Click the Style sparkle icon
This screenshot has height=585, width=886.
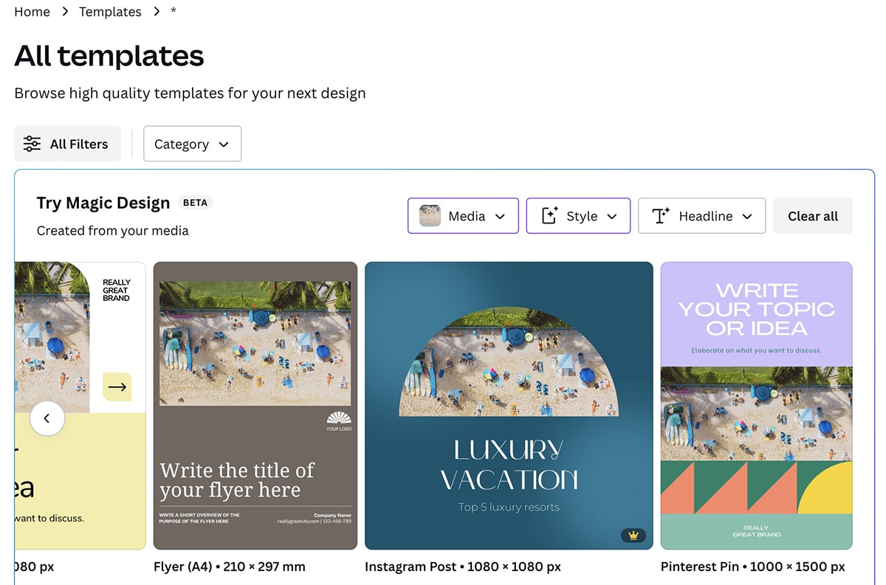point(549,216)
